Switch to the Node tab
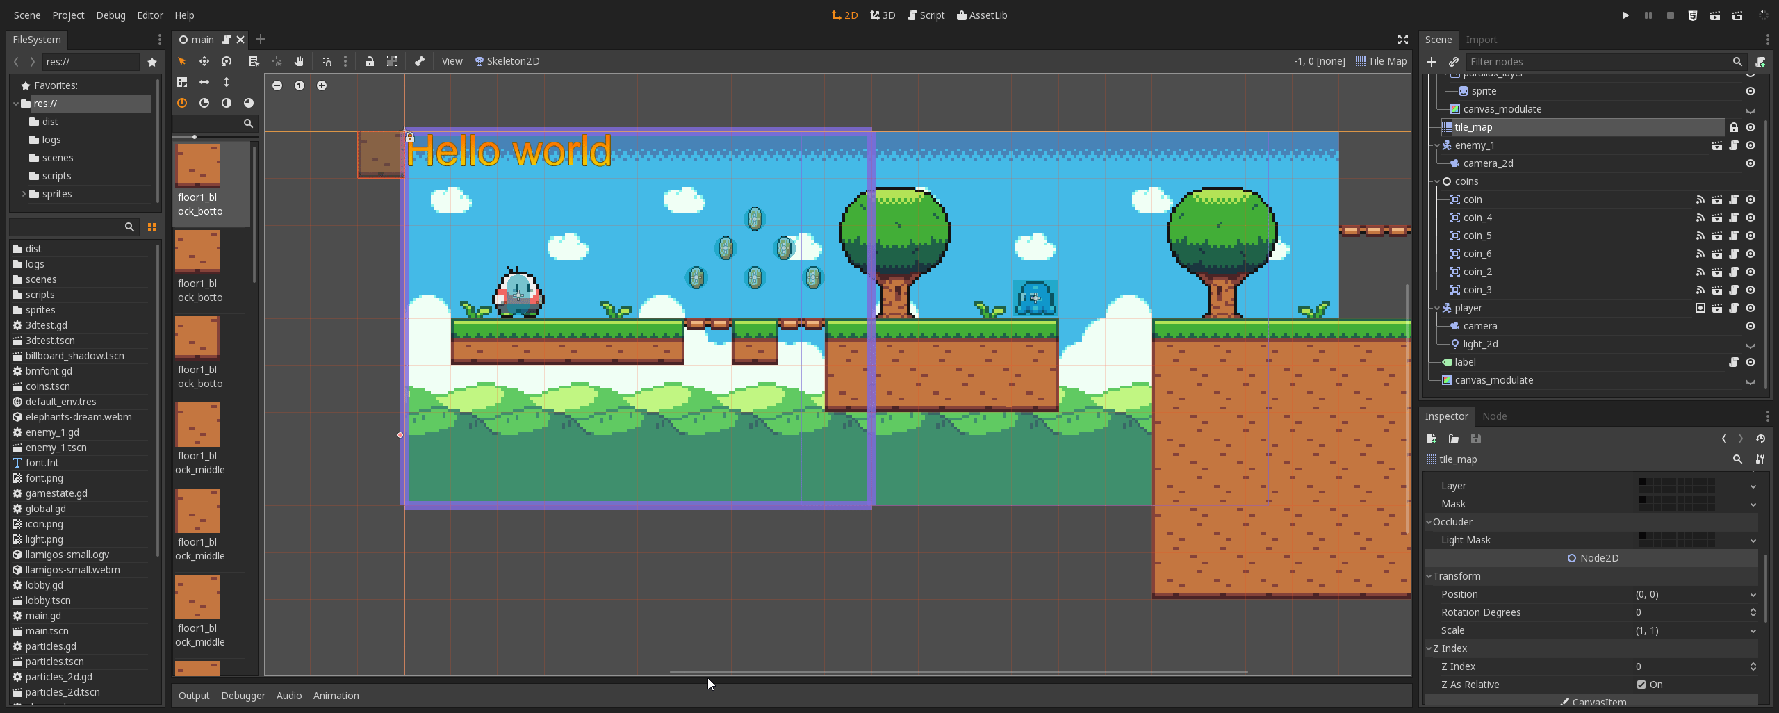The image size is (1779, 713). click(1494, 416)
